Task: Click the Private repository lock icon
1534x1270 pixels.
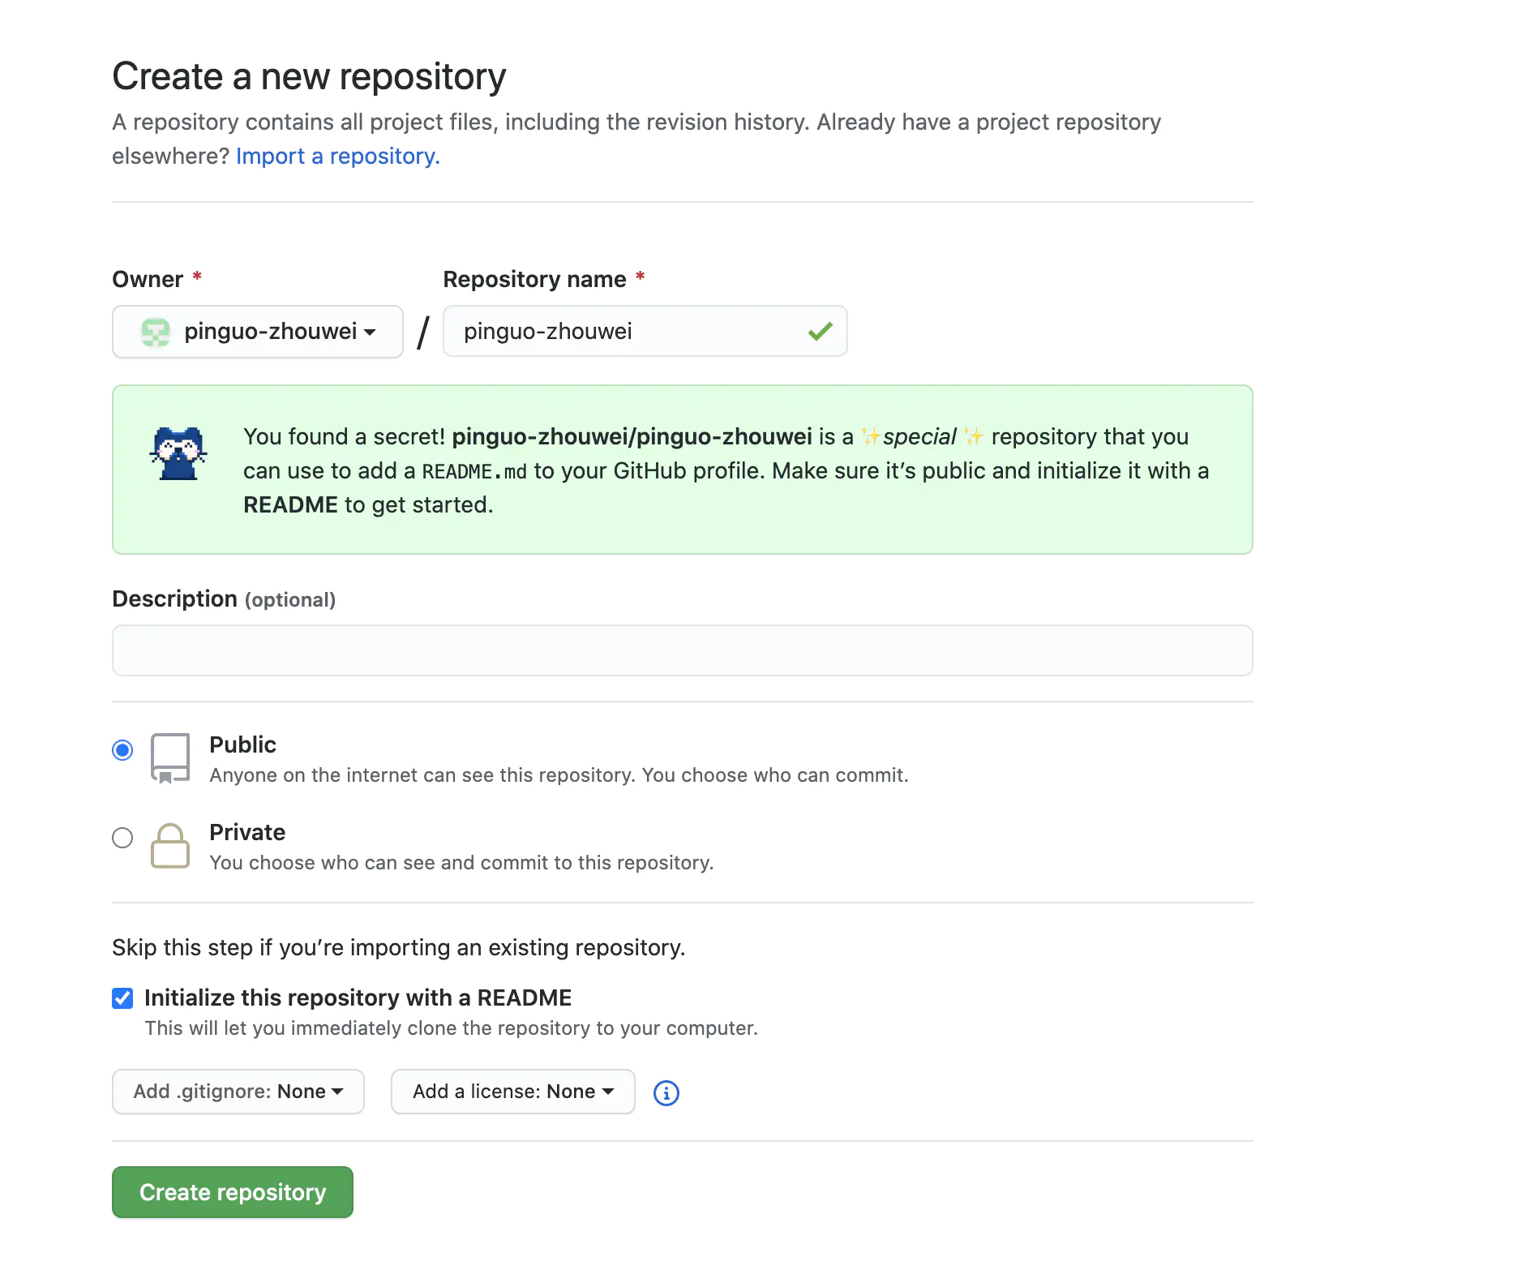Action: click(x=170, y=846)
